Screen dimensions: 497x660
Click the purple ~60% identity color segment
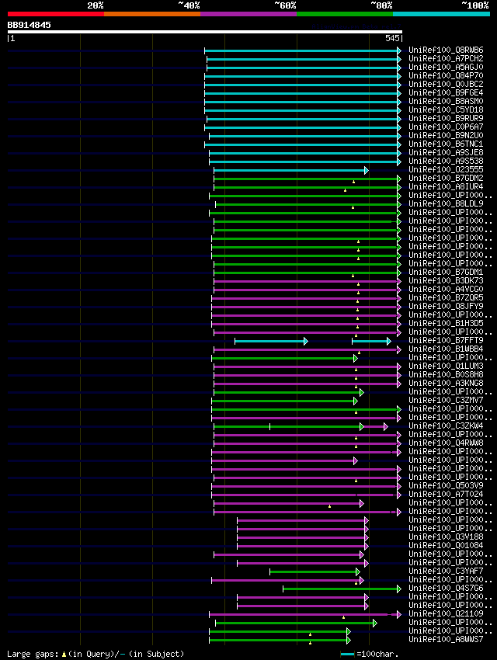pyautogui.click(x=248, y=14)
